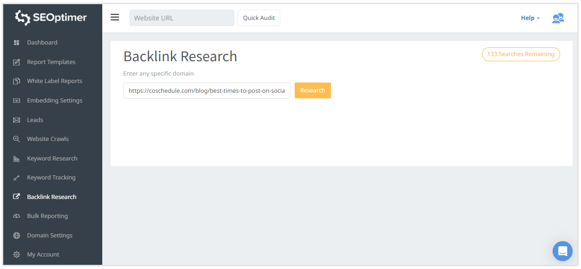Open Embedding Settings in sidebar
581x269 pixels.
tap(54, 101)
